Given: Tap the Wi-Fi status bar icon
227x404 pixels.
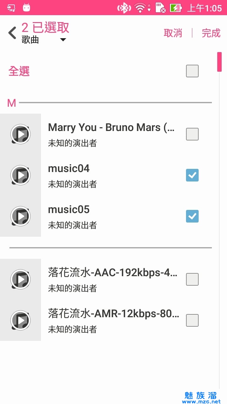Looking at the screenshot, I should pos(140,8).
